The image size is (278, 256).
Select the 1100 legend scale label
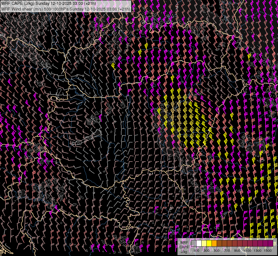pyautogui.click(x=247, y=251)
